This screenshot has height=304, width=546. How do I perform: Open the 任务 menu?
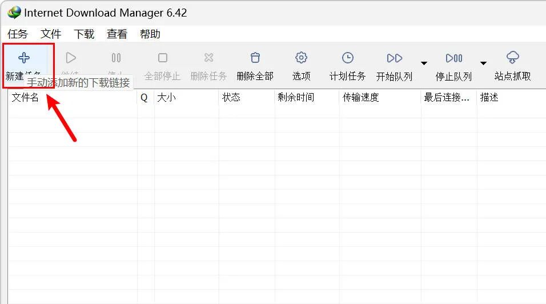pyautogui.click(x=17, y=34)
